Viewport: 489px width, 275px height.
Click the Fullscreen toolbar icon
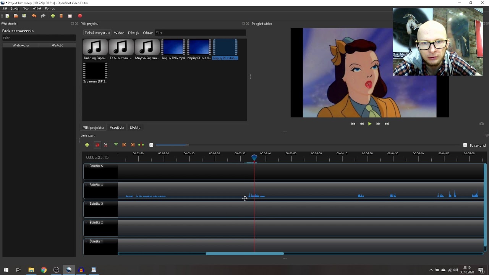point(70,16)
